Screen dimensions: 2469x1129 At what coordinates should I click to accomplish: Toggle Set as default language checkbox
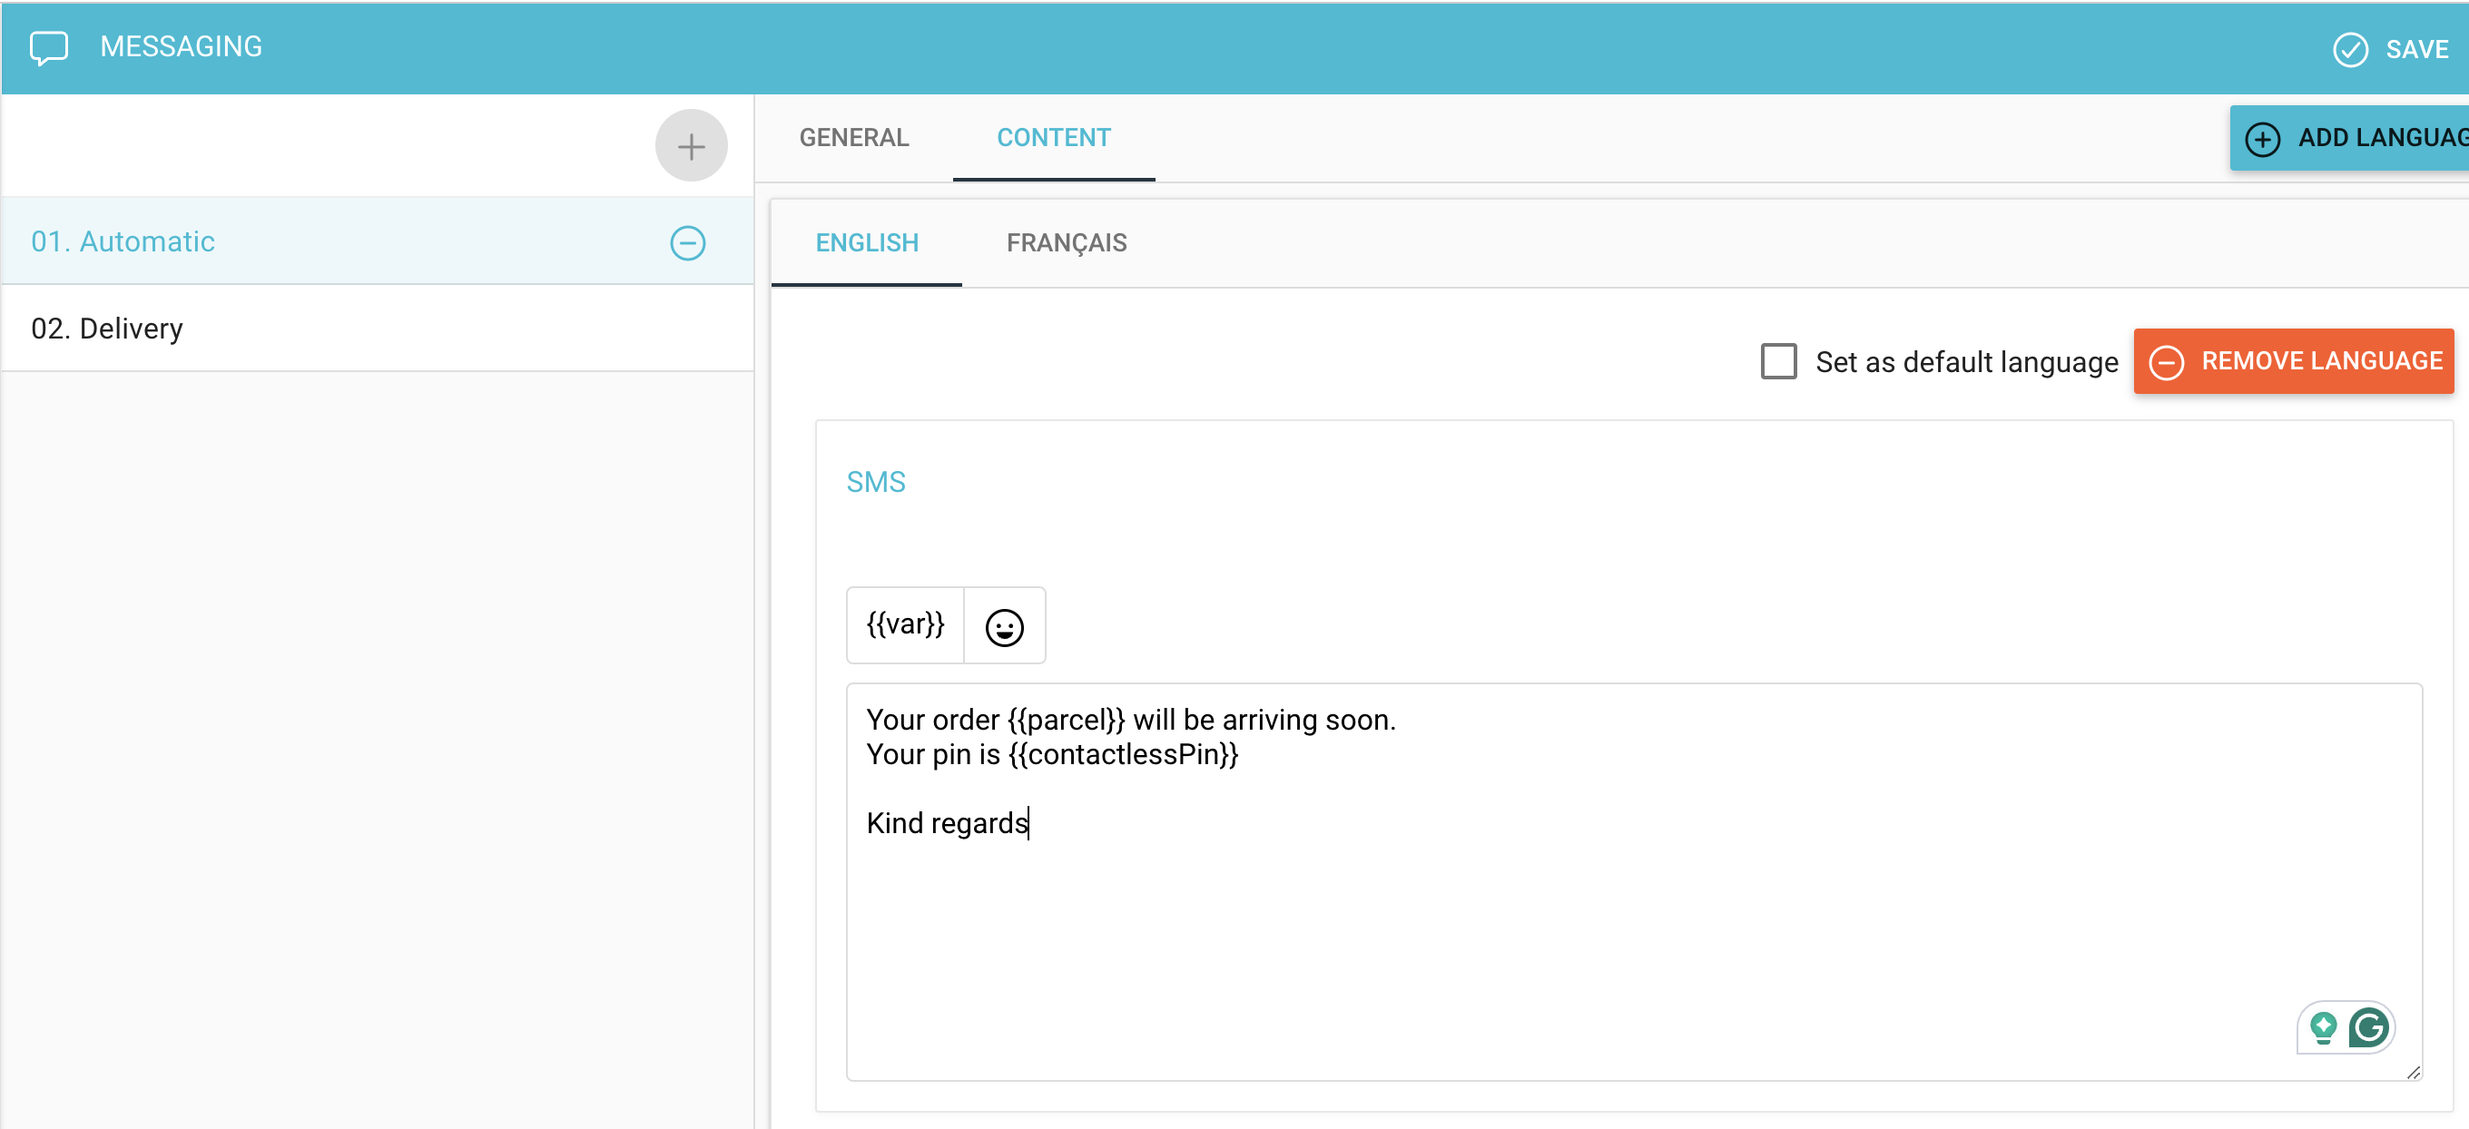1778,361
